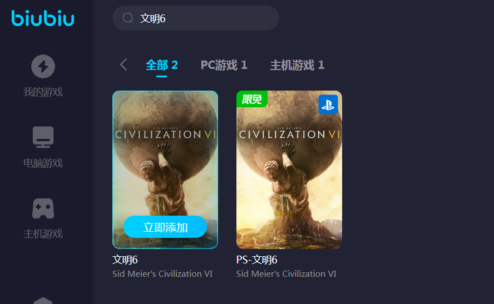Screen dimensions: 494x304
Task: Click the search magnifier icon
Action: pyautogui.click(x=127, y=18)
